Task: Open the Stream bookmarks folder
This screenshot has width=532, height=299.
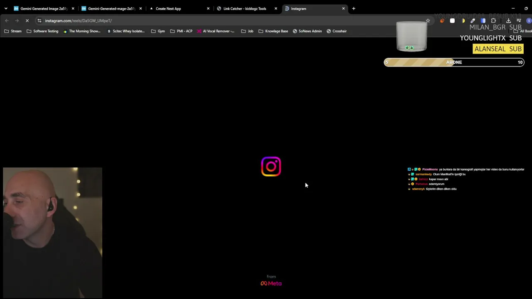Action: (13, 31)
